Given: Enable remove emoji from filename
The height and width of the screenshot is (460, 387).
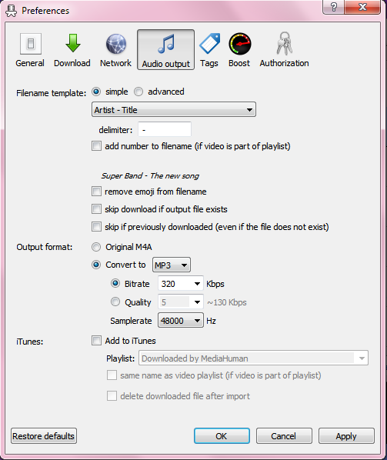Looking at the screenshot, I should [96, 192].
